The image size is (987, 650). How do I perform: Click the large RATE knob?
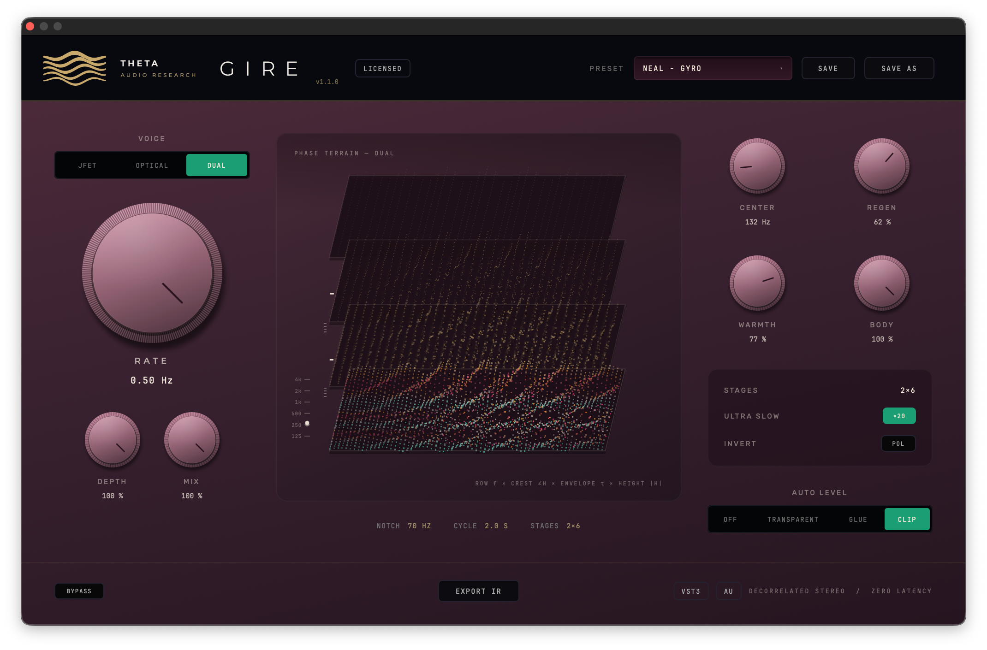pos(152,273)
